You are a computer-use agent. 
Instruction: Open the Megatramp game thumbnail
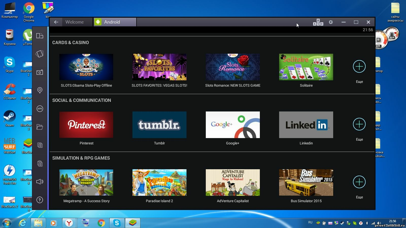pos(86,182)
